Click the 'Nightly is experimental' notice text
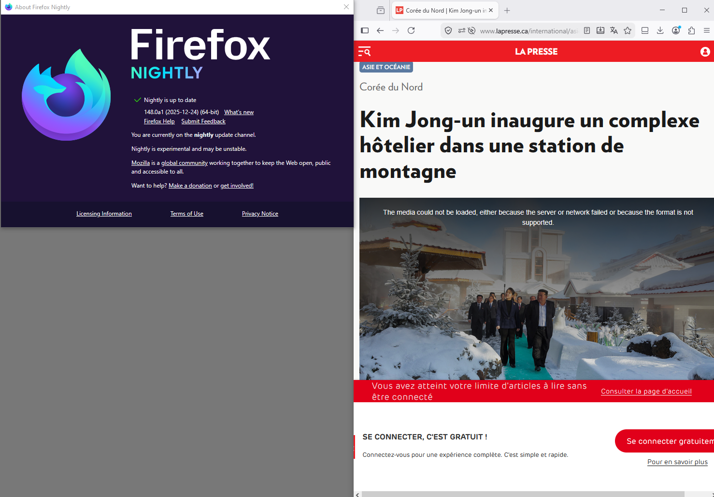 (x=189, y=149)
